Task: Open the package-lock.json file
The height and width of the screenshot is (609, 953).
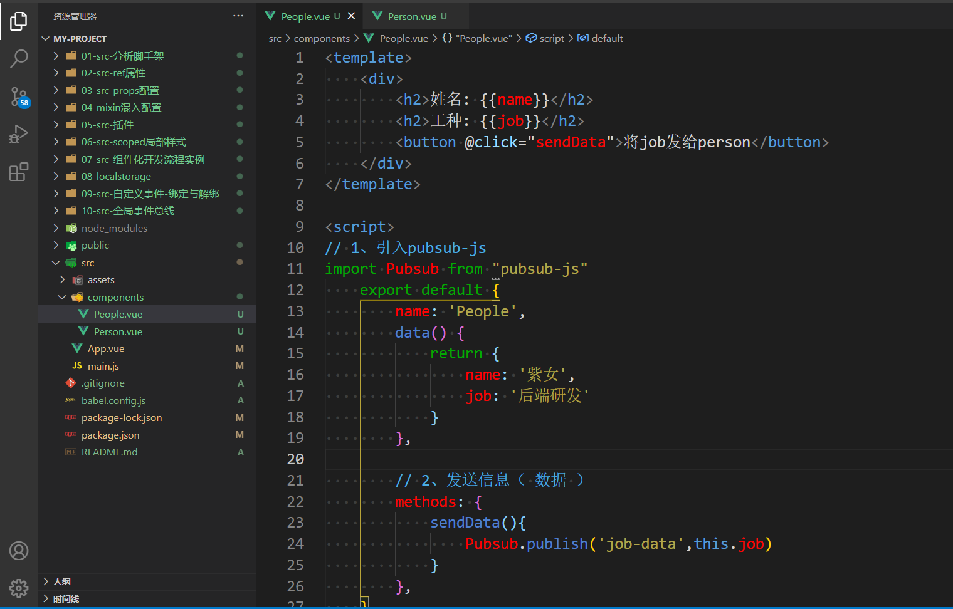Action: 147,418
